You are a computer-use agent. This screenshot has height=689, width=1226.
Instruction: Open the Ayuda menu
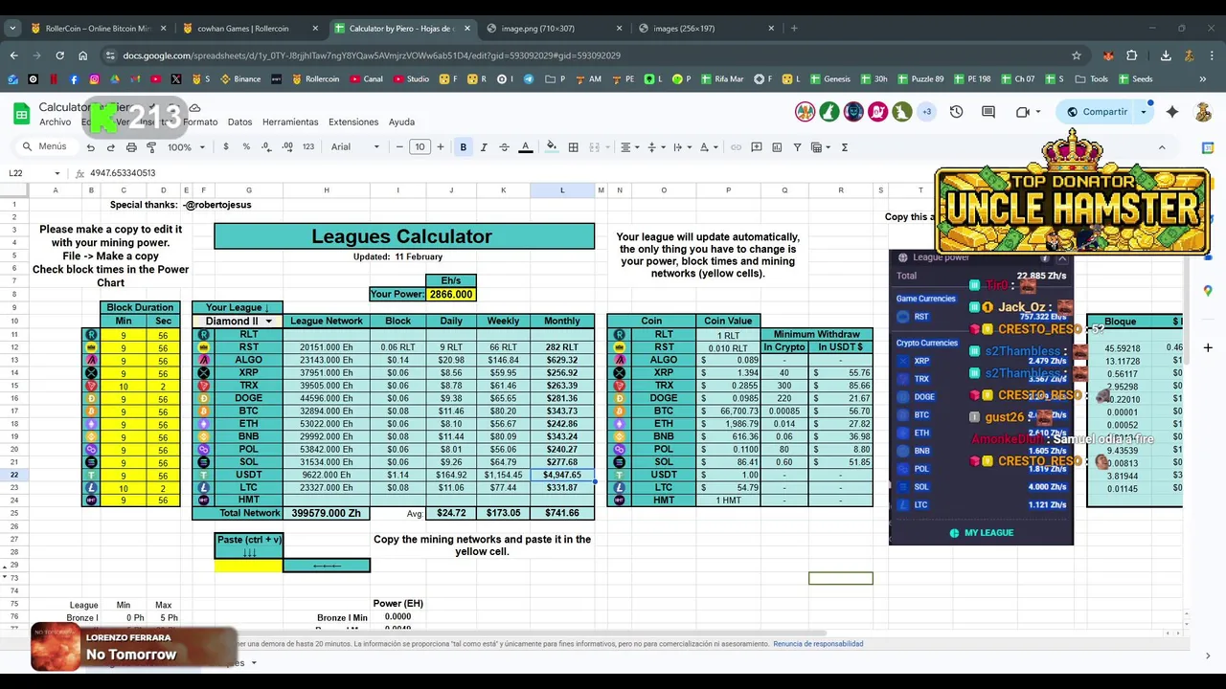401,122
